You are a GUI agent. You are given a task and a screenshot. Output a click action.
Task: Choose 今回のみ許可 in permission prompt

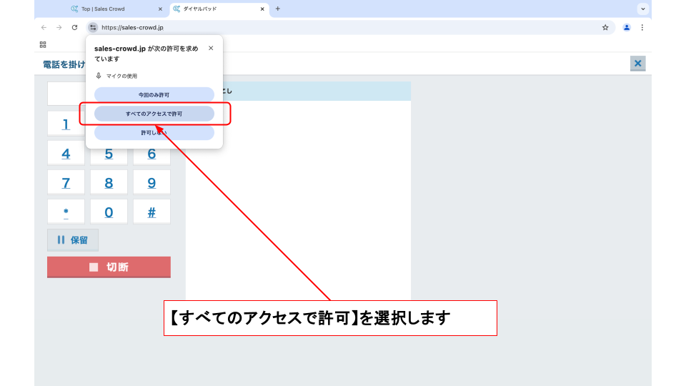[154, 94]
